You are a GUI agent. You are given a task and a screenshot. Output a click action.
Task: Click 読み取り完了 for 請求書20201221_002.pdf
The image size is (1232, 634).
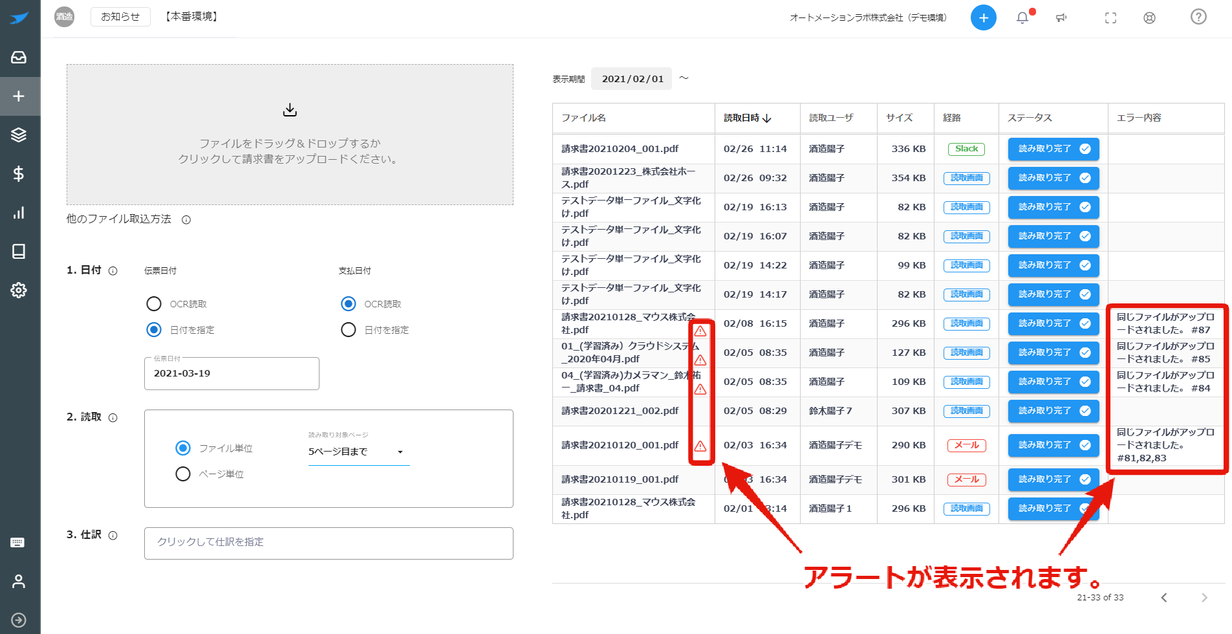(1054, 411)
